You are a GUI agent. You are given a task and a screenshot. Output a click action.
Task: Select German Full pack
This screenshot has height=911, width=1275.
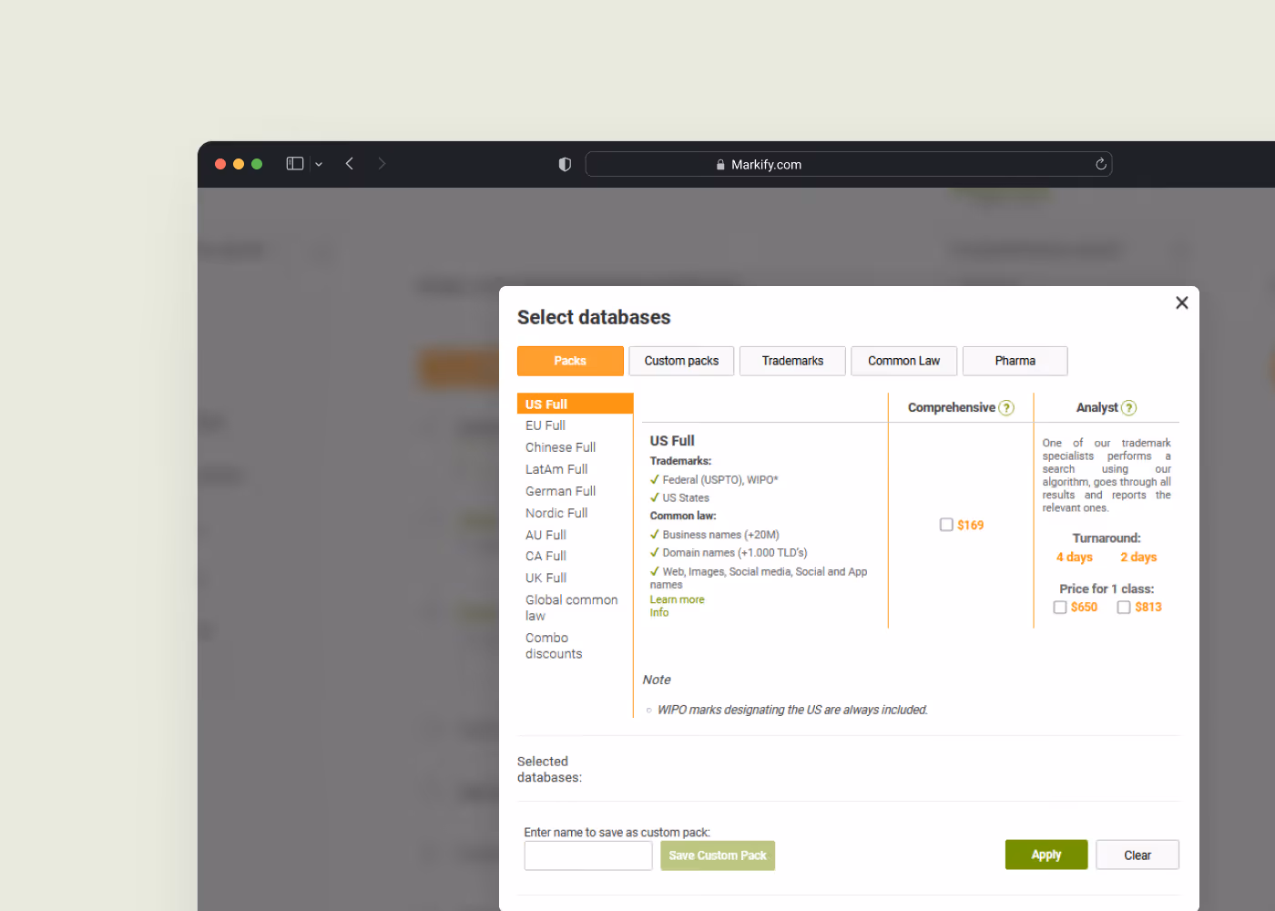pos(560,491)
